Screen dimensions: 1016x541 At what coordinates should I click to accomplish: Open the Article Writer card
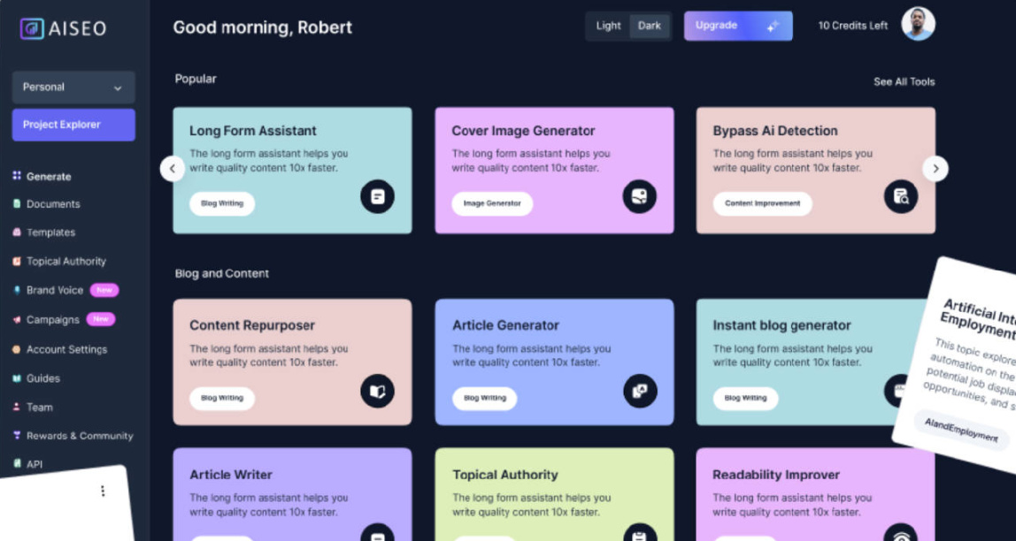click(292, 494)
